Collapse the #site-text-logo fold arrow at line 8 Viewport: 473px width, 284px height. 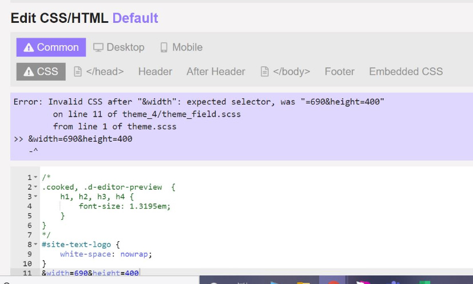[35, 245]
